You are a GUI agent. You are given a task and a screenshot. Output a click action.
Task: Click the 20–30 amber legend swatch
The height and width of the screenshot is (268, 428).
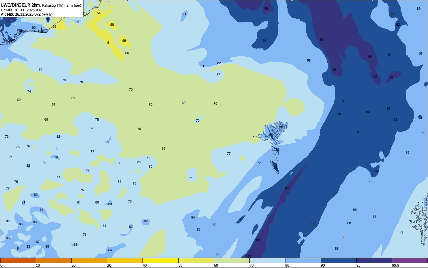89,260
